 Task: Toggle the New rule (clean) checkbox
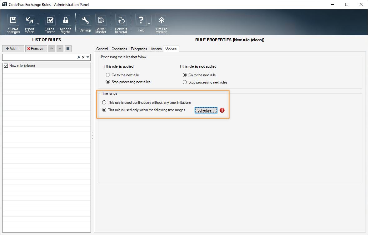click(x=6, y=66)
